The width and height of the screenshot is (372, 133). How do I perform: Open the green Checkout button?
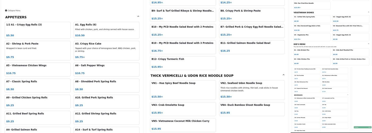tap(362, 127)
